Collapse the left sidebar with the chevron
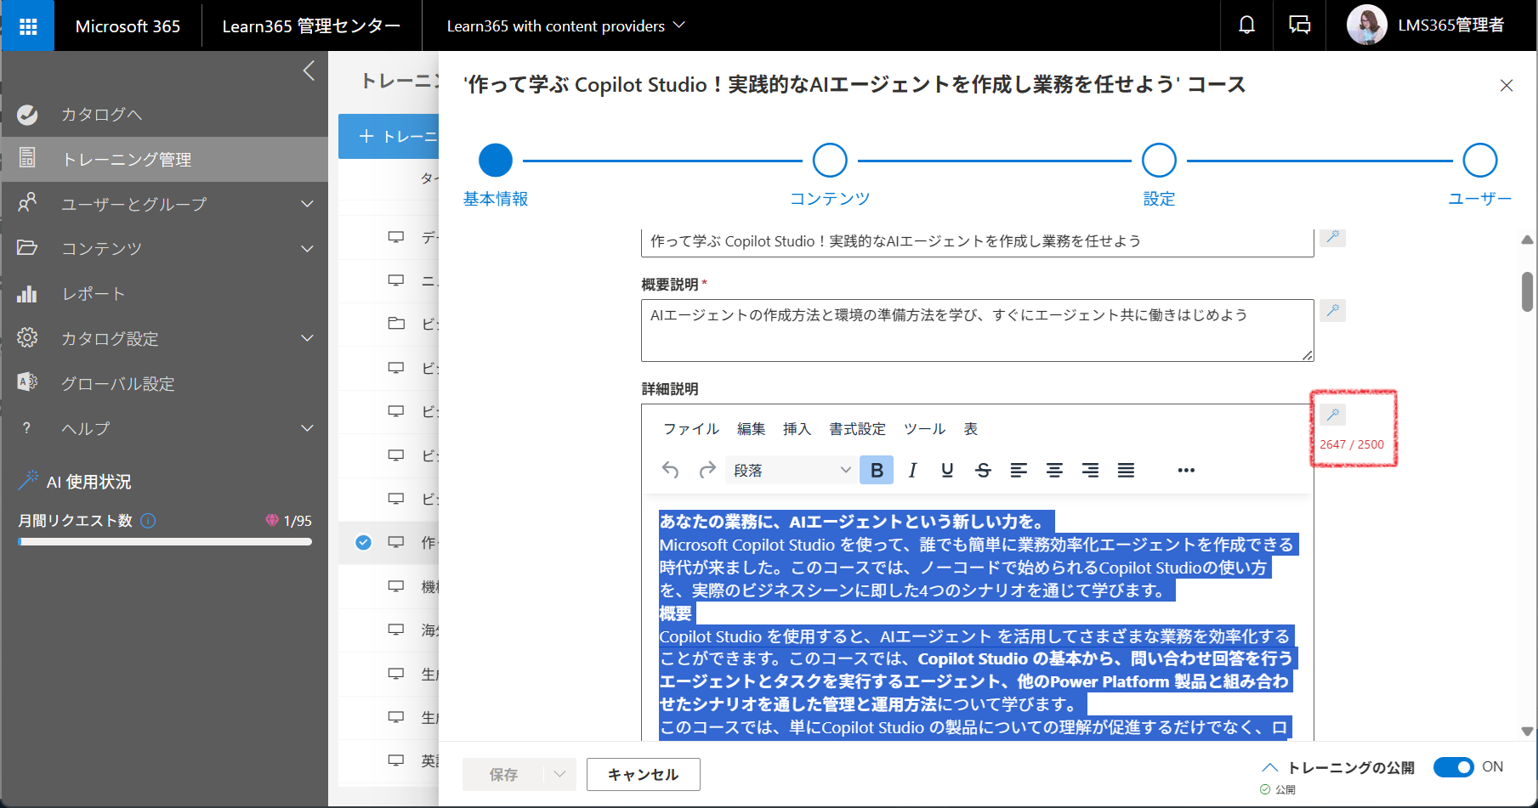 309,71
